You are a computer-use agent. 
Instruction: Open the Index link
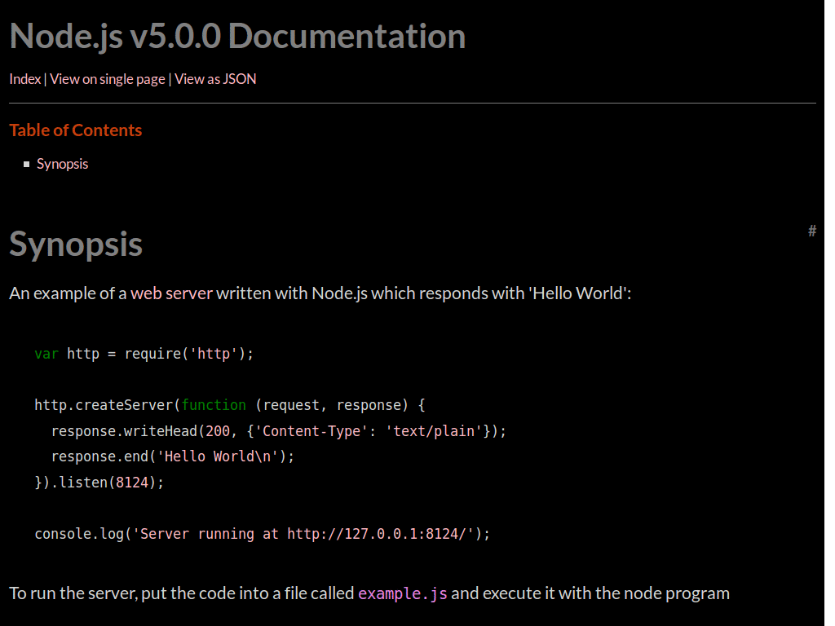click(25, 79)
